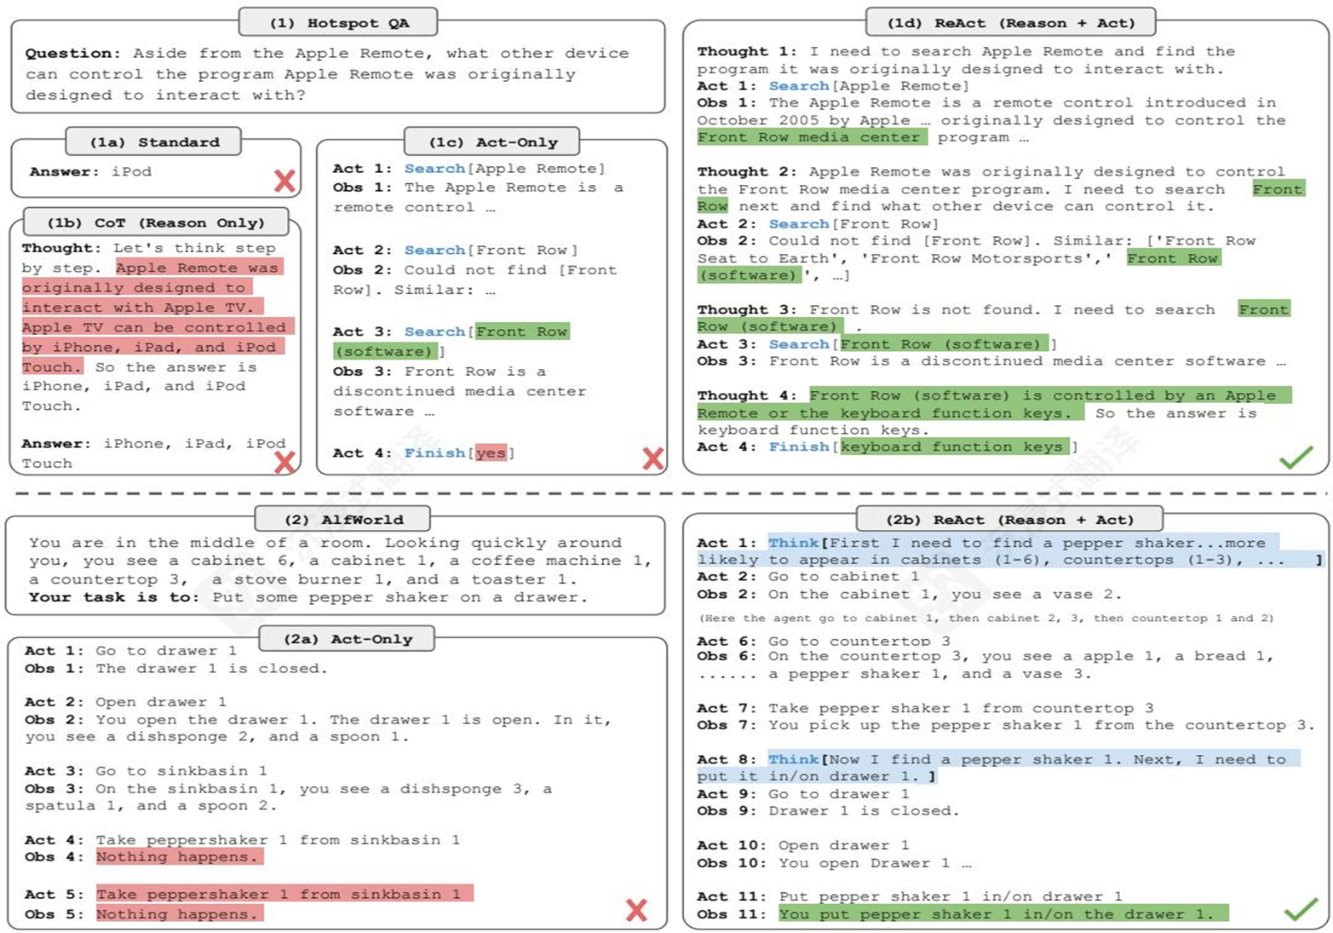Click the green checkmark in panel (1d) ReAct

click(x=1296, y=458)
